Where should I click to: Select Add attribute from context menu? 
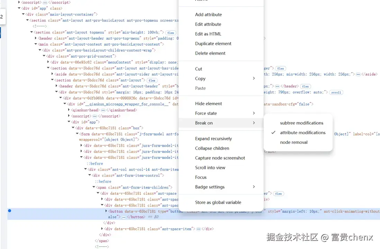221,15
